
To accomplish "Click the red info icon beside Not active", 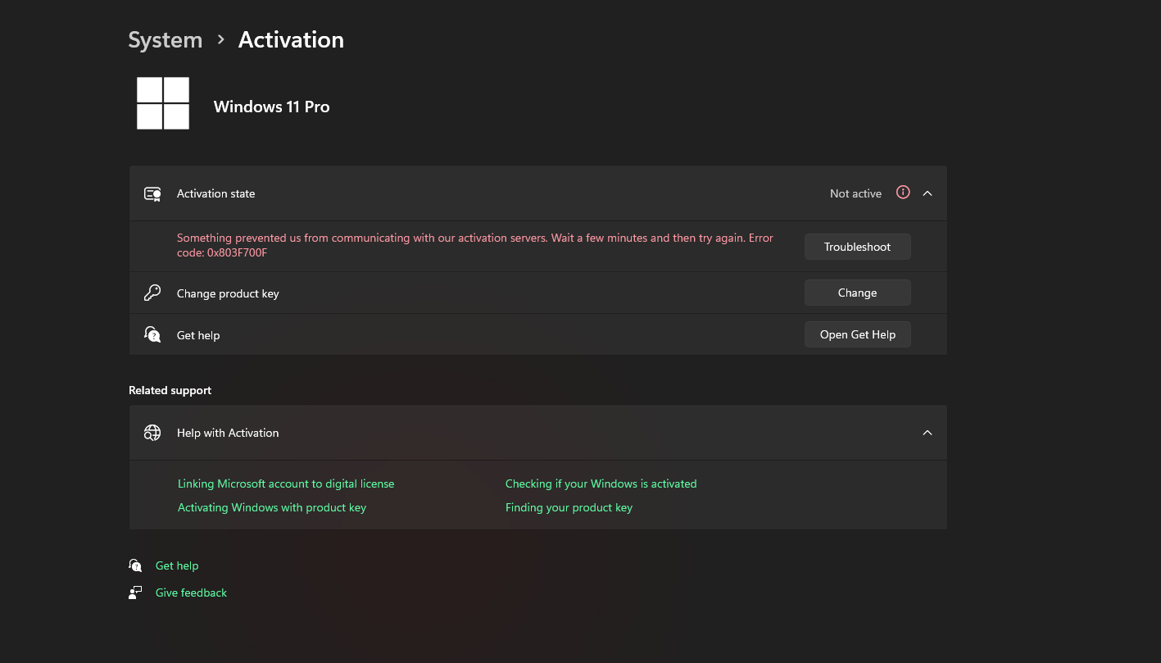I will (903, 193).
